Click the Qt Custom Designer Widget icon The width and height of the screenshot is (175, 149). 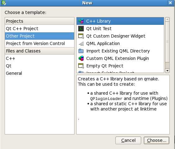(x=81, y=36)
